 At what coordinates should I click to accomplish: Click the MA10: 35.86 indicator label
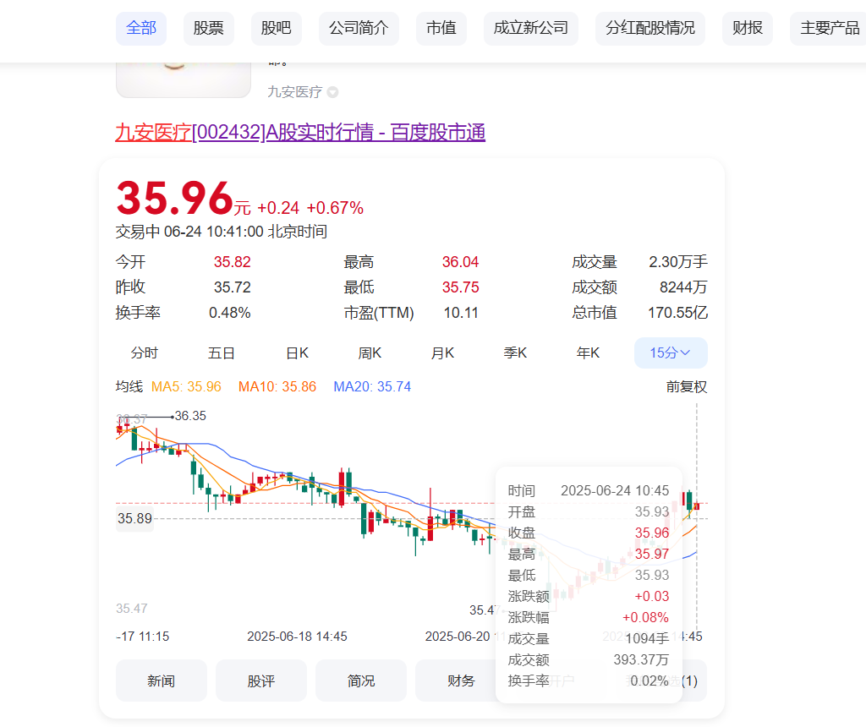pos(277,386)
